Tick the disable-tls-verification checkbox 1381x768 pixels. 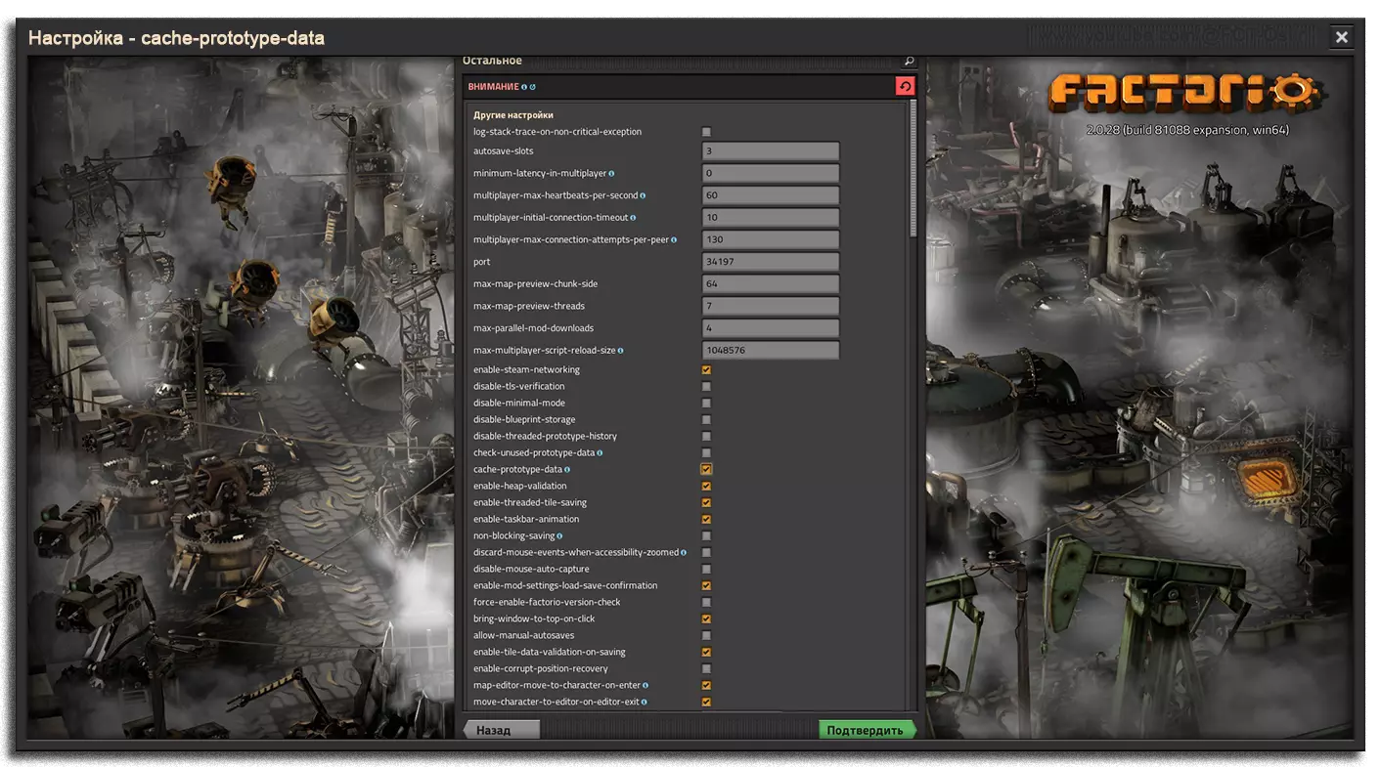click(x=706, y=387)
